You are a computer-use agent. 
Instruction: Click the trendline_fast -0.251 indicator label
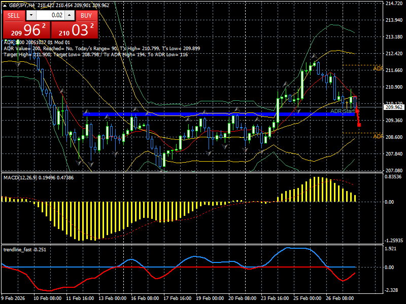tap(24, 249)
